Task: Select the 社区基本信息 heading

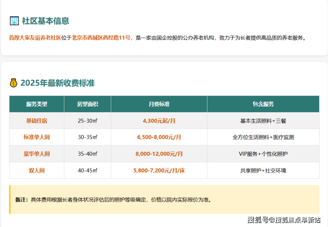Action: 45,21
